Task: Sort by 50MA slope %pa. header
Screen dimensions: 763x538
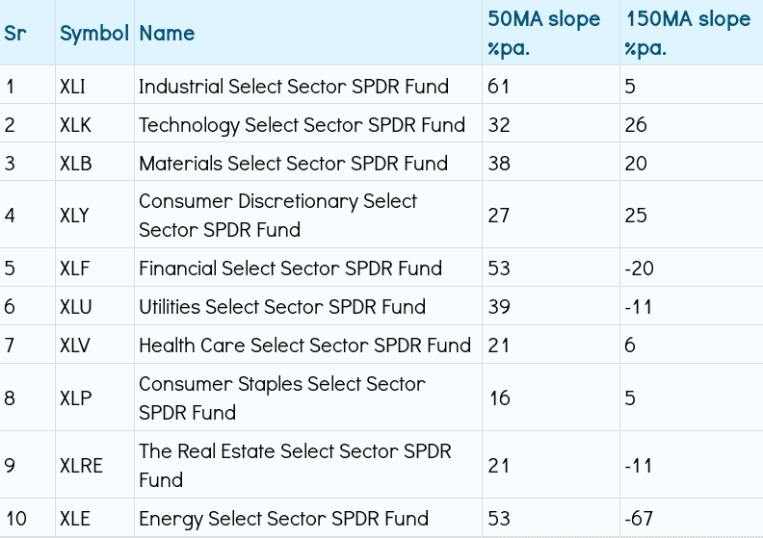Action: coord(543,34)
